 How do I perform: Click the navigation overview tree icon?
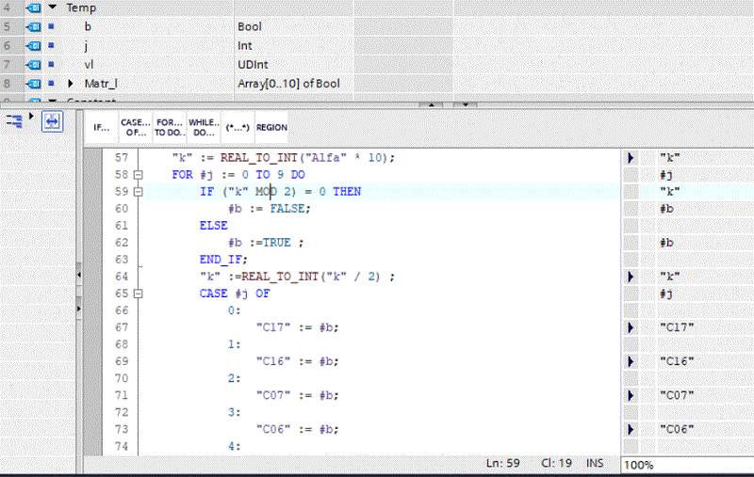[x=14, y=120]
